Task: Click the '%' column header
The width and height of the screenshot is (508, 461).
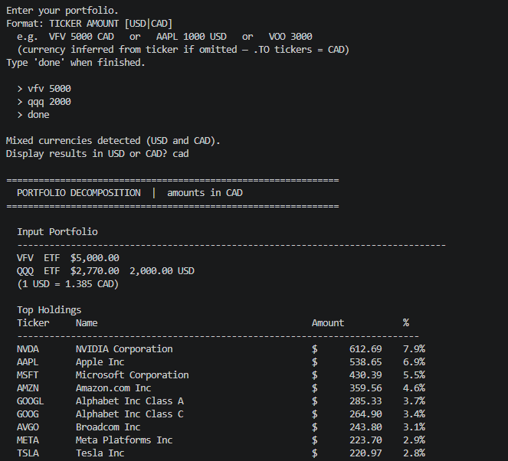Action: coord(406,322)
